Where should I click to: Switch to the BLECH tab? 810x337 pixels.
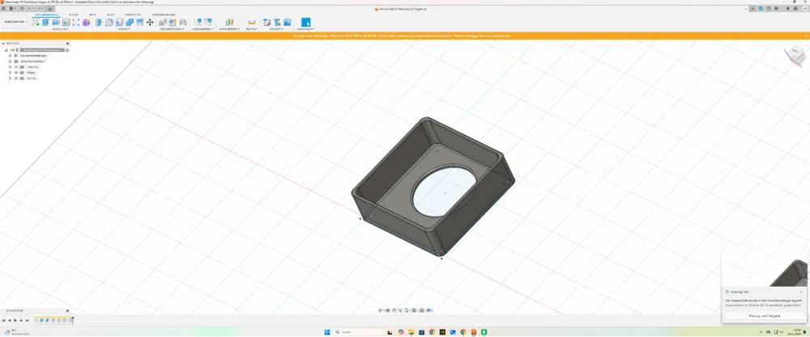(x=110, y=15)
